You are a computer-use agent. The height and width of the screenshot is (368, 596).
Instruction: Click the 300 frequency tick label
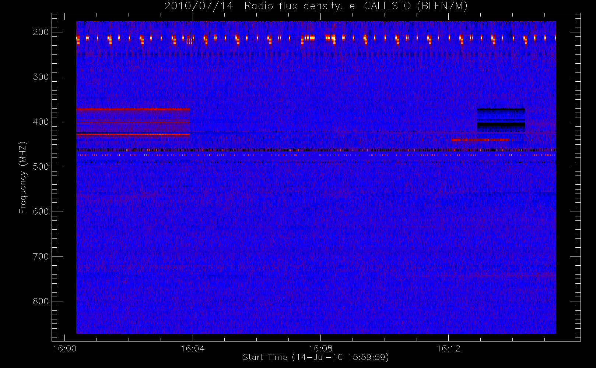(41, 77)
